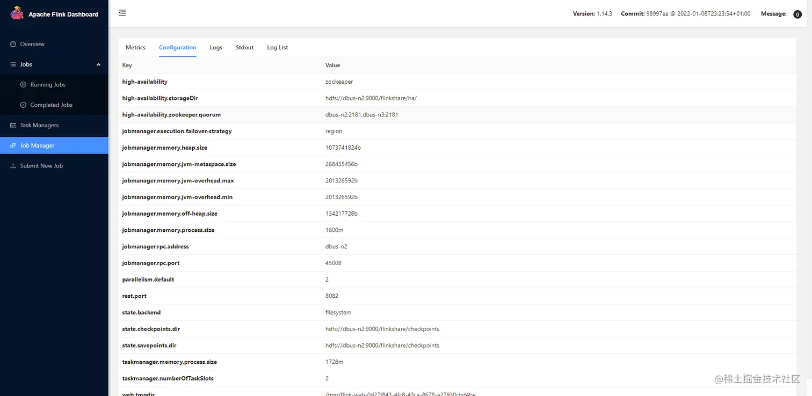Click the 1600m value

pyautogui.click(x=335, y=230)
